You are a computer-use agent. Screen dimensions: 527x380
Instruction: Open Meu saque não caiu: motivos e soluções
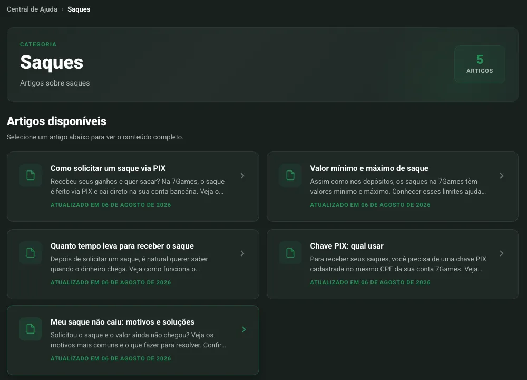[122, 322]
